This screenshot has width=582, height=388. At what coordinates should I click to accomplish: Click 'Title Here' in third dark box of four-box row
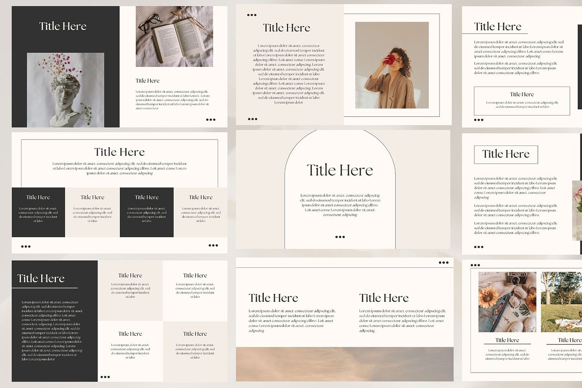tap(146, 197)
